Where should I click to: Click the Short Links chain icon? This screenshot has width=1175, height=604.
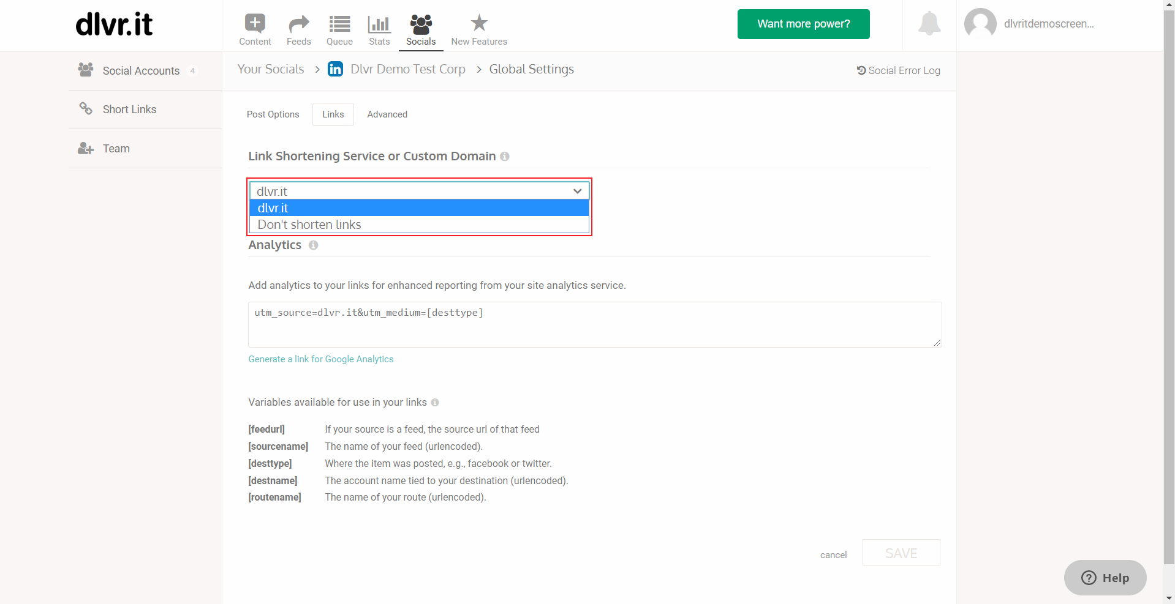coord(86,108)
